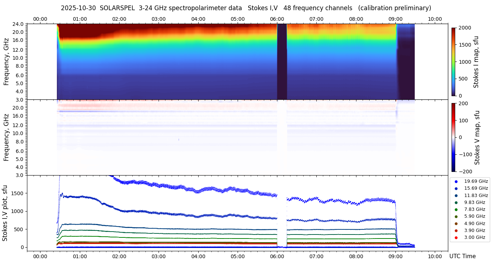Screen dimensions: 492x264
Task: Click the 15.69 GHz legend marker dot
Action: pyautogui.click(x=456, y=188)
